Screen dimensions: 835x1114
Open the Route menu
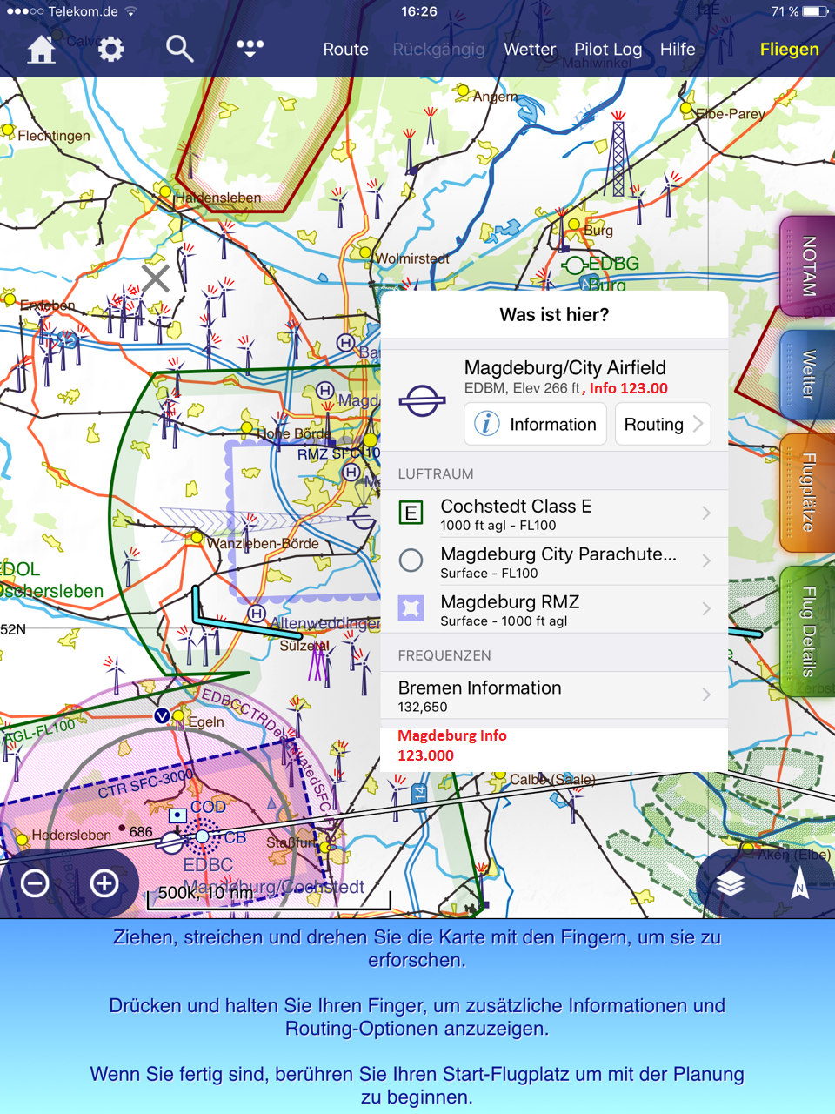click(345, 50)
